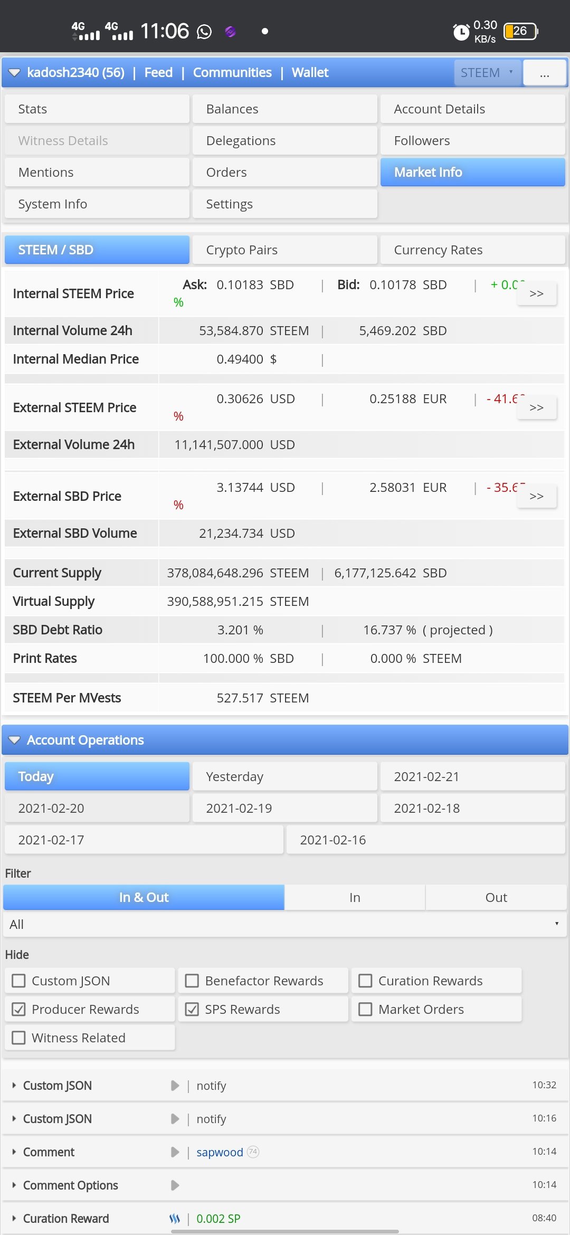
Task: Show operations for 2021-02-21
Action: tap(473, 776)
